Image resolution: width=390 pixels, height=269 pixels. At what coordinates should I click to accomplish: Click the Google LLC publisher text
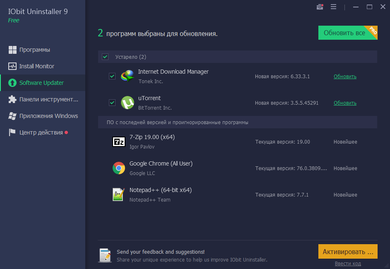coord(142,173)
